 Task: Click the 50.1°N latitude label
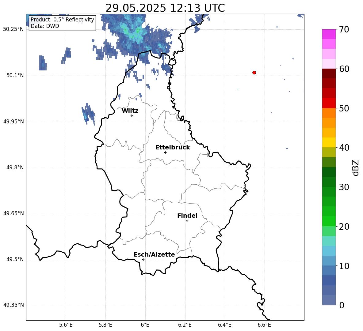tap(15, 76)
